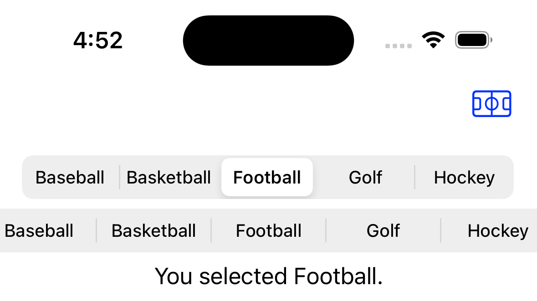Select Baseball in the full-width segment bar

[x=39, y=230]
